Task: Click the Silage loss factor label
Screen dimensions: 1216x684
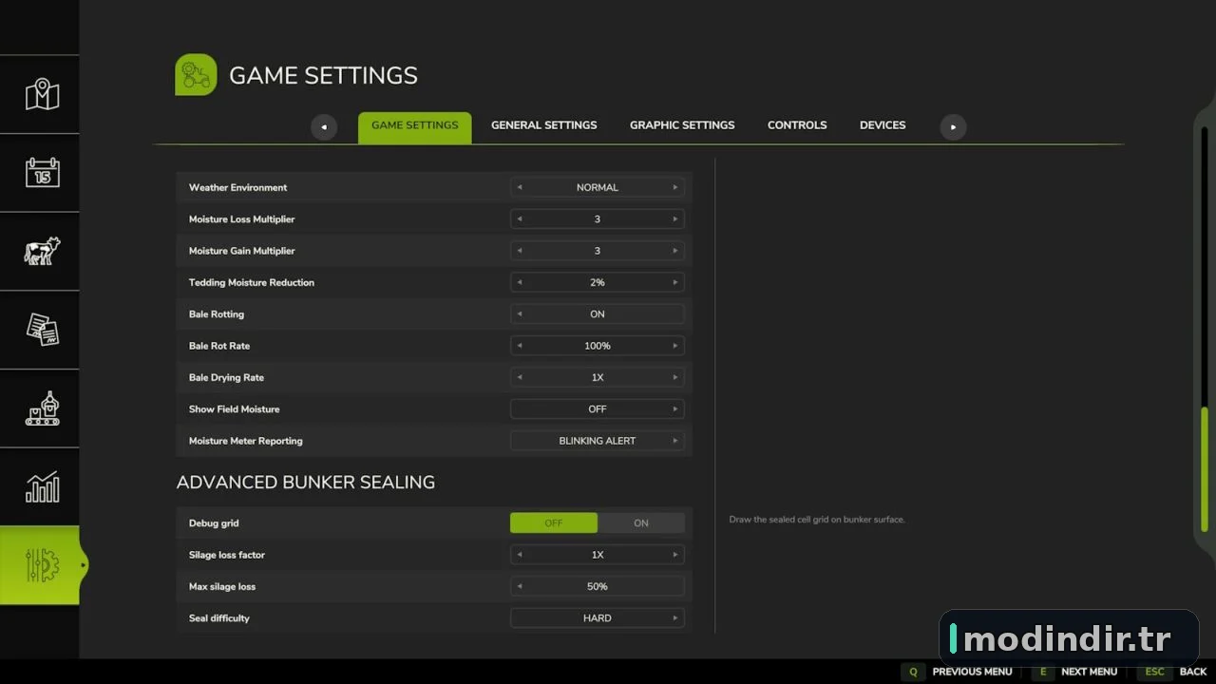Action: (227, 555)
